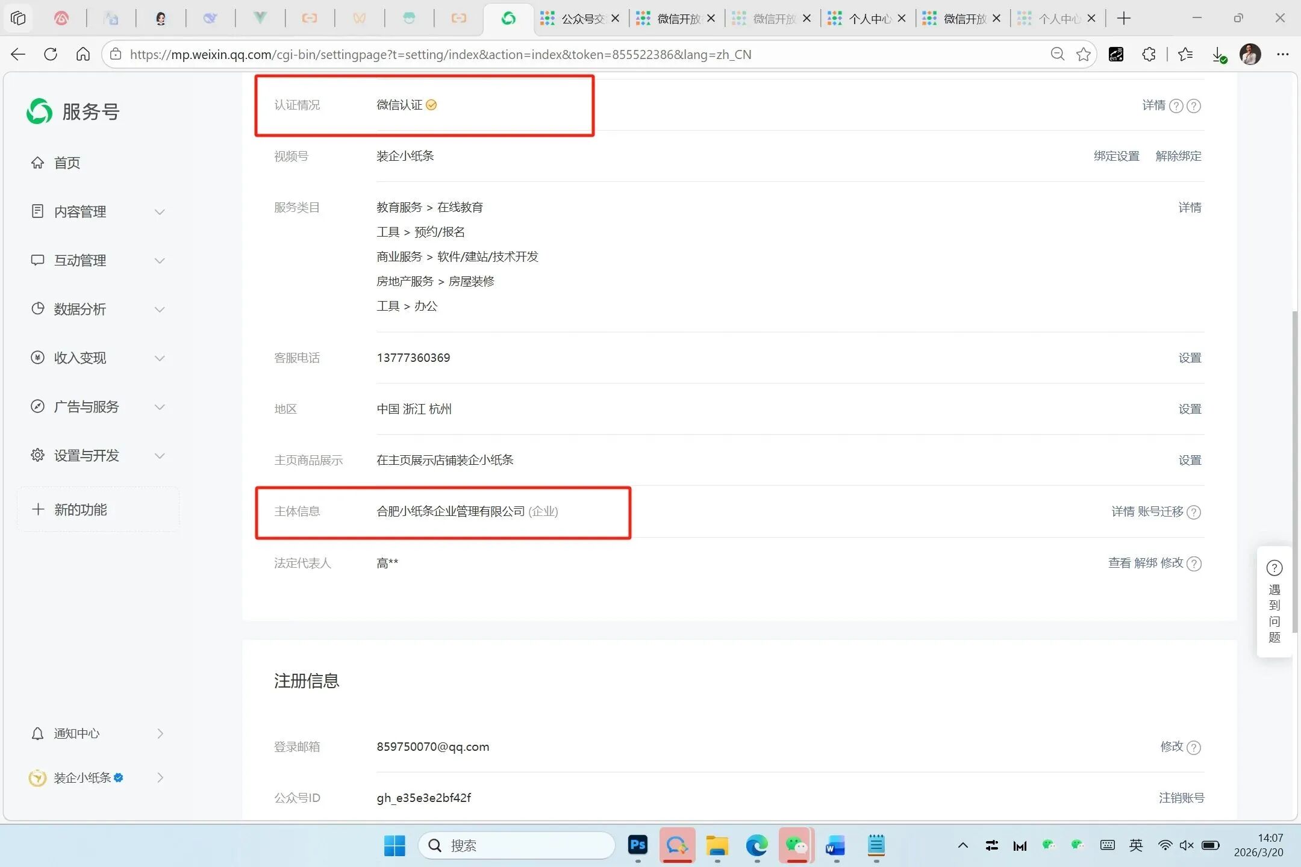Expand 设置与开发 chevron in sidebar
The image size is (1301, 867).
tap(159, 456)
